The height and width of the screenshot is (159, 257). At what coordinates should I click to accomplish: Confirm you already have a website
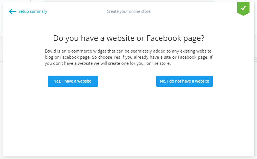point(73,81)
